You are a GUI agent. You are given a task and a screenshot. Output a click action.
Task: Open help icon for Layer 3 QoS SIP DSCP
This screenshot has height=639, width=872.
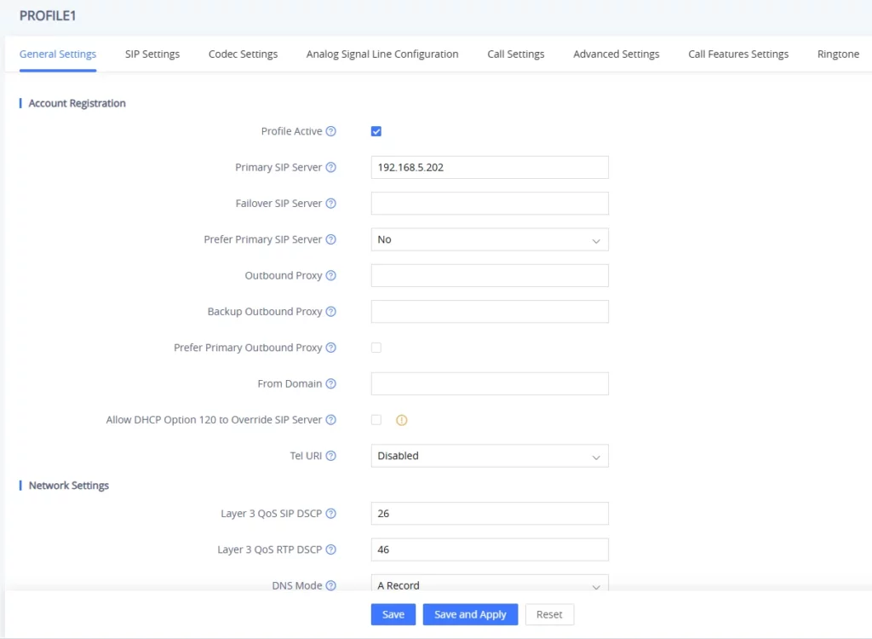331,514
